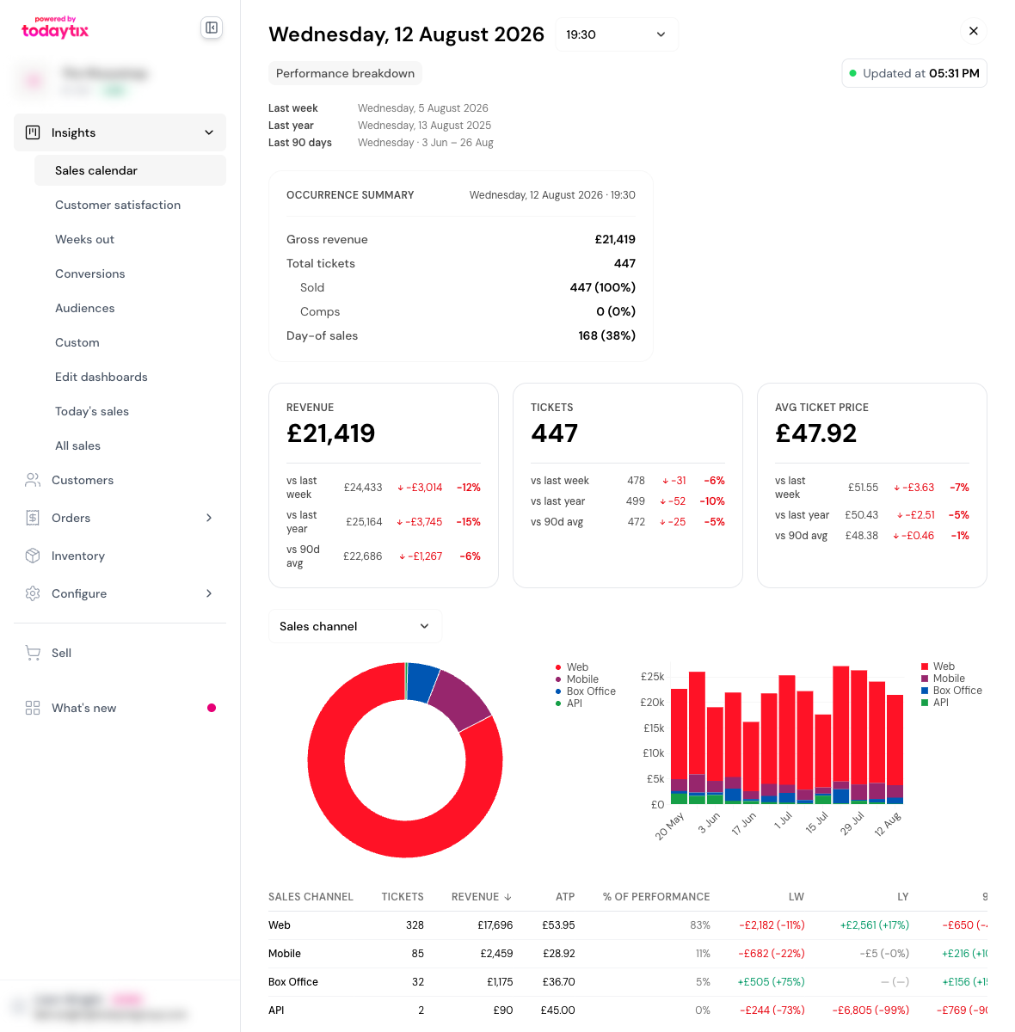Collapse the Insights menu chevron
The height and width of the screenshot is (1032, 1015).
[209, 132]
